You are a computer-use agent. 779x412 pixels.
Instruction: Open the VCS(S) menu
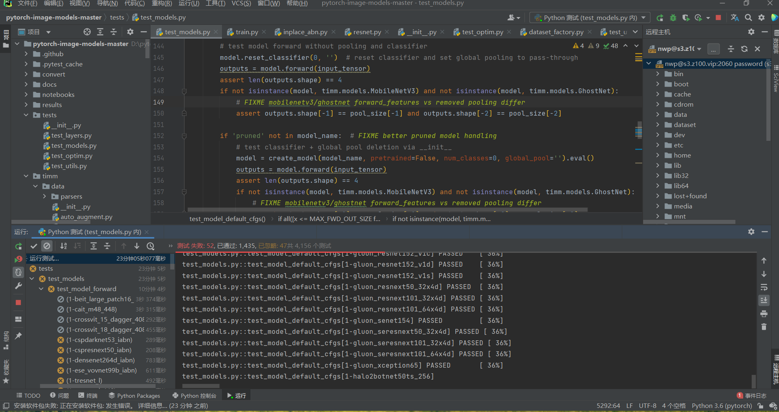click(241, 4)
